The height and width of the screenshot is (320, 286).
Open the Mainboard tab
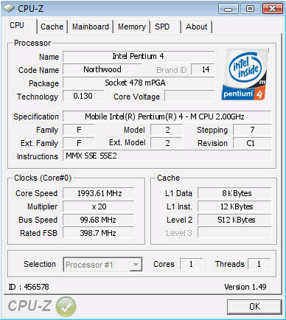[x=91, y=27]
